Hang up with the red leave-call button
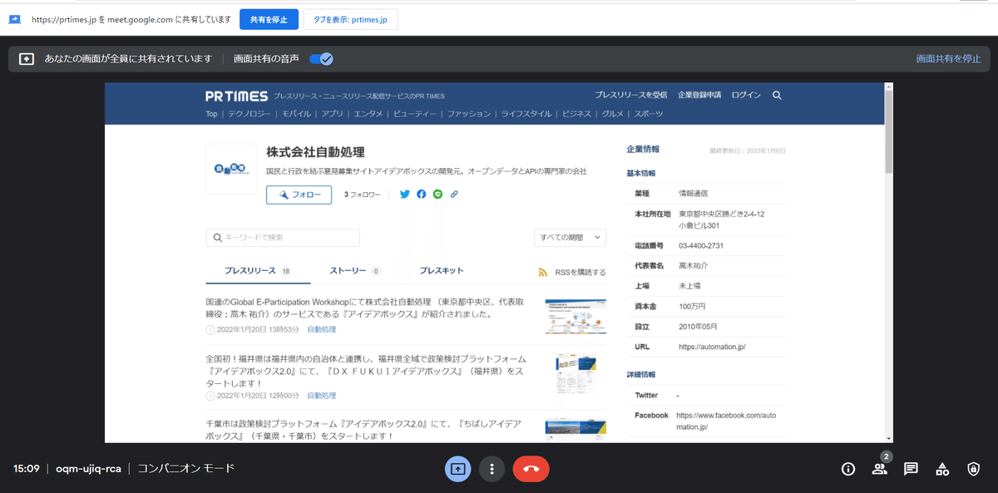The width and height of the screenshot is (998, 493). pyautogui.click(x=531, y=469)
